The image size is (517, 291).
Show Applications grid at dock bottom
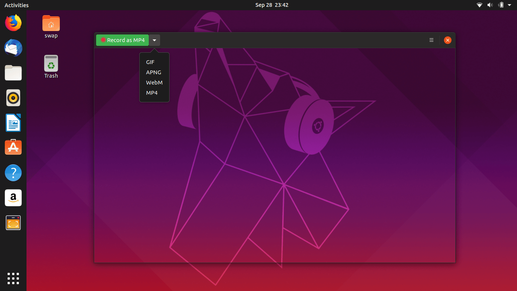pyautogui.click(x=13, y=278)
